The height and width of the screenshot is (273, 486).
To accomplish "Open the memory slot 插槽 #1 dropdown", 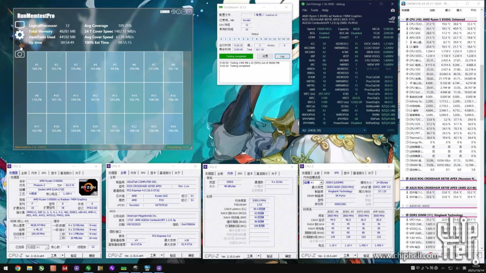I will point(313,182).
